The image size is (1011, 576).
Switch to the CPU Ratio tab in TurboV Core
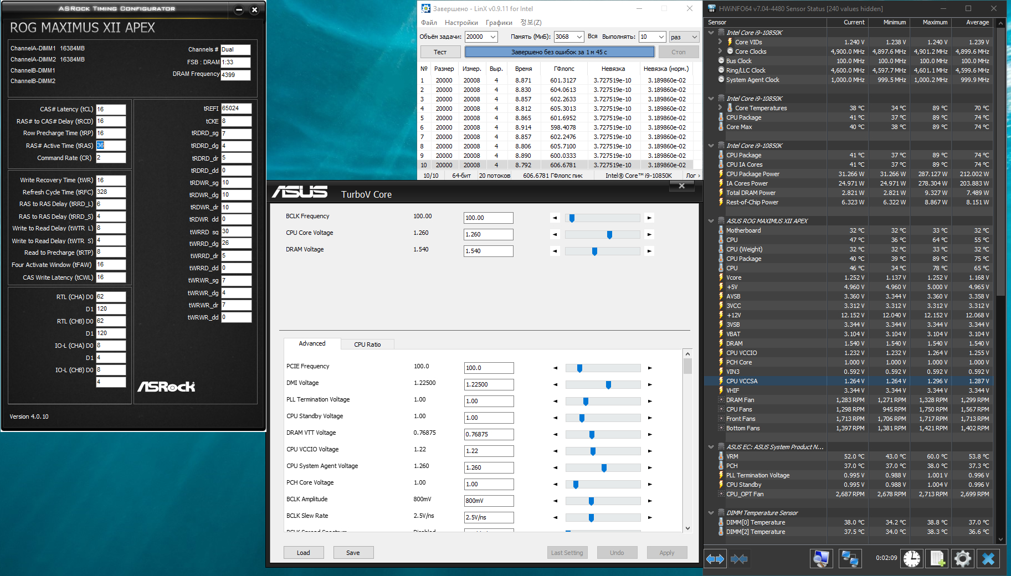(x=367, y=344)
